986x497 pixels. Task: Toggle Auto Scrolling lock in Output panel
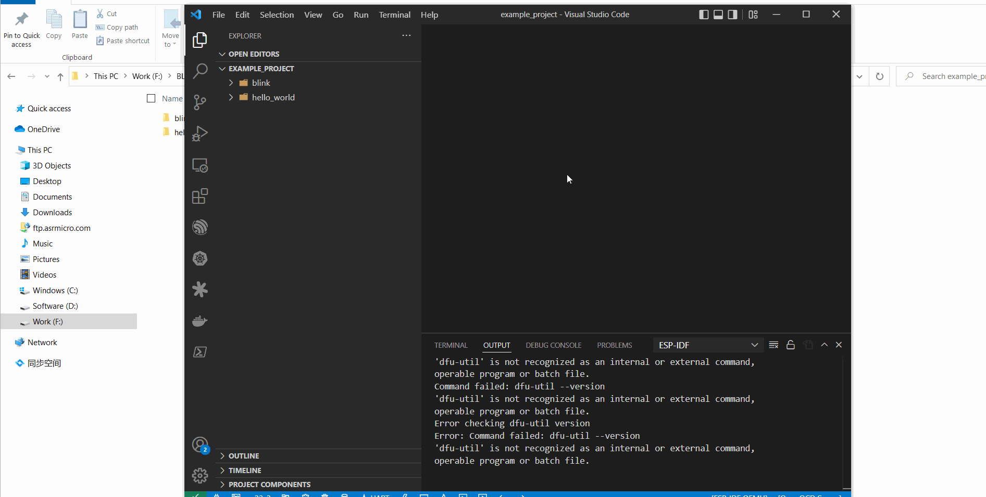pos(790,345)
